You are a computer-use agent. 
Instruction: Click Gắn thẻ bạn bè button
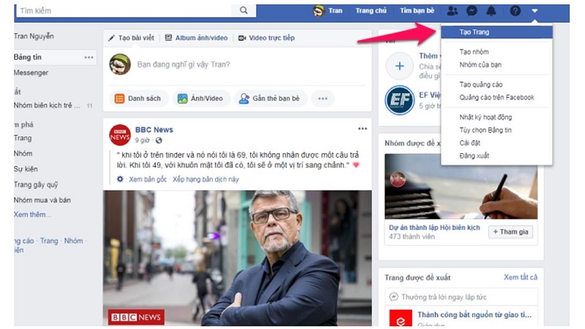tap(271, 98)
